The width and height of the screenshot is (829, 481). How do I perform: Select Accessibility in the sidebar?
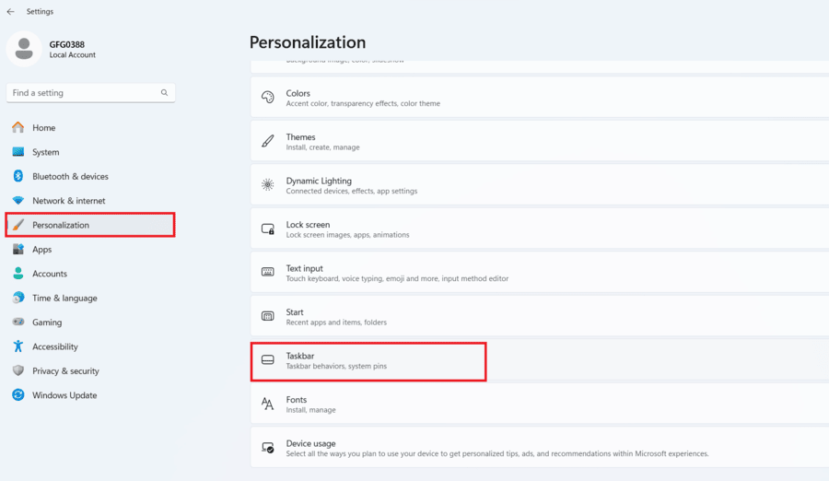click(x=54, y=346)
